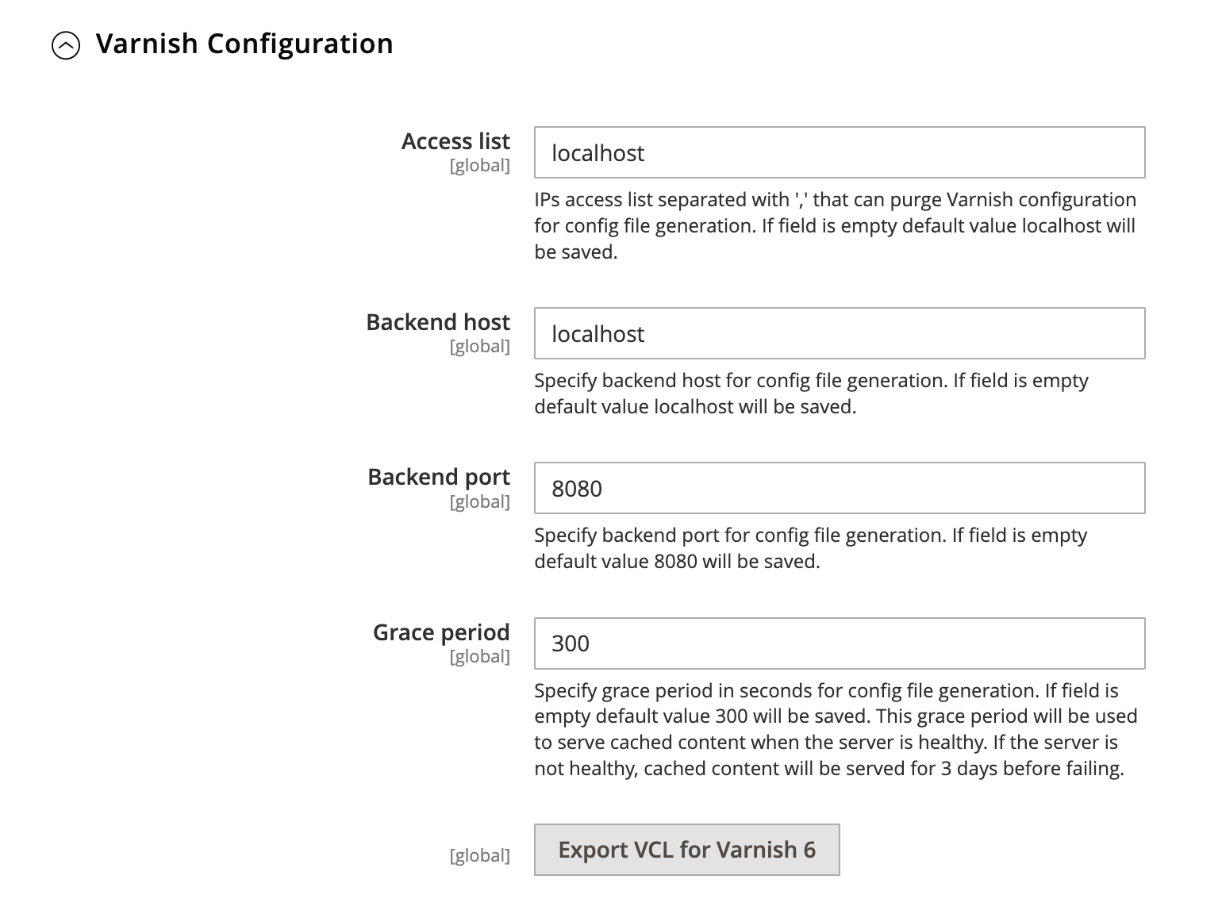This screenshot has width=1222, height=914.
Task: Click the Access list label
Action: pos(455,140)
